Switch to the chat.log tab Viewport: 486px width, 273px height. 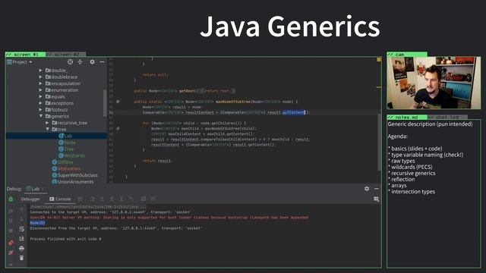pos(447,118)
